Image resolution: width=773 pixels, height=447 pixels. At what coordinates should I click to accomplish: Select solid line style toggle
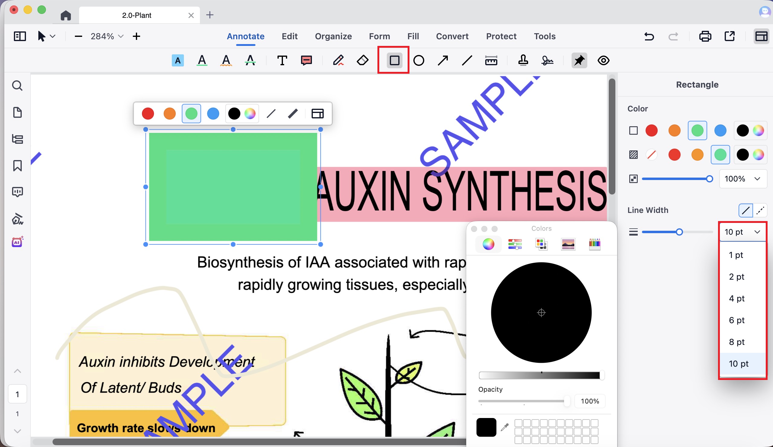click(x=746, y=211)
